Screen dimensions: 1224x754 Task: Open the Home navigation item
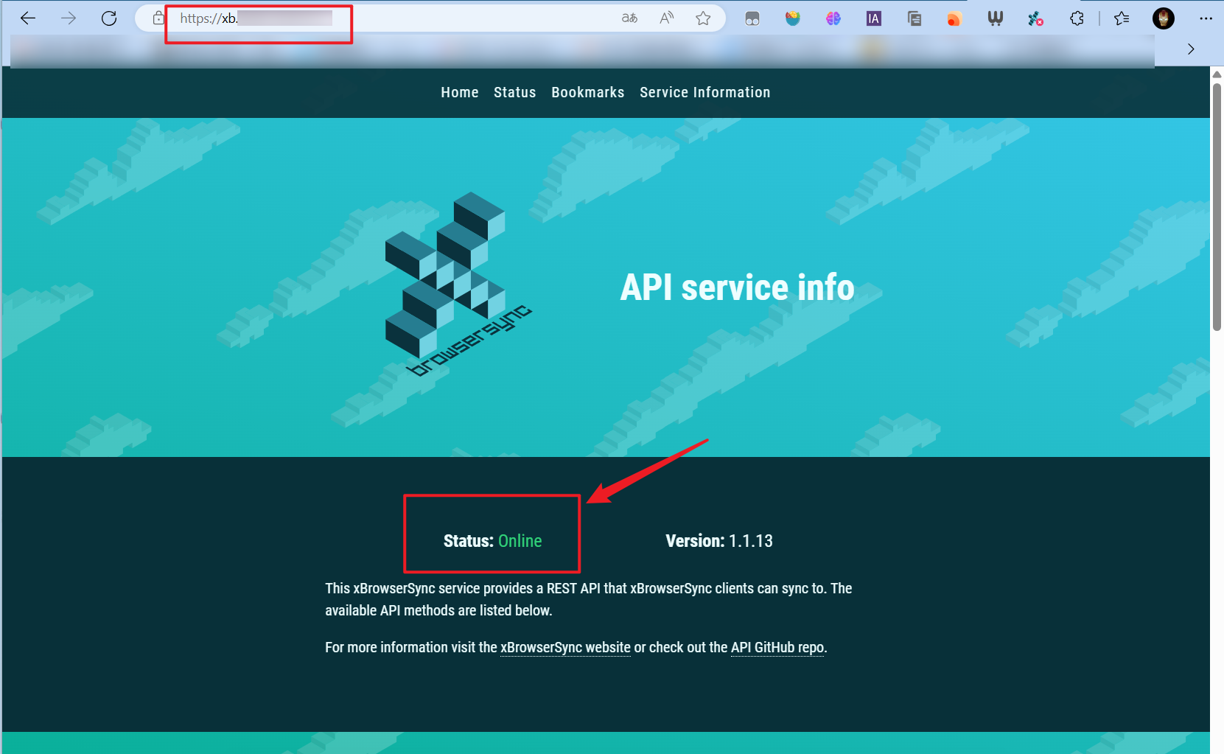[x=460, y=92]
